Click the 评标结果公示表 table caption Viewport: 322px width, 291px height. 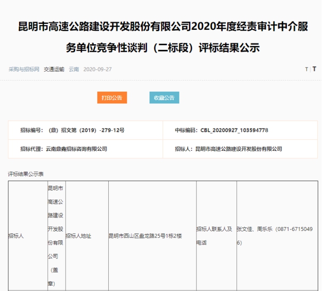[26, 174]
